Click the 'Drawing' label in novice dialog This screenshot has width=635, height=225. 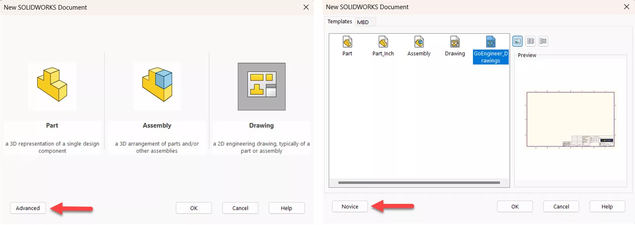coord(261,125)
